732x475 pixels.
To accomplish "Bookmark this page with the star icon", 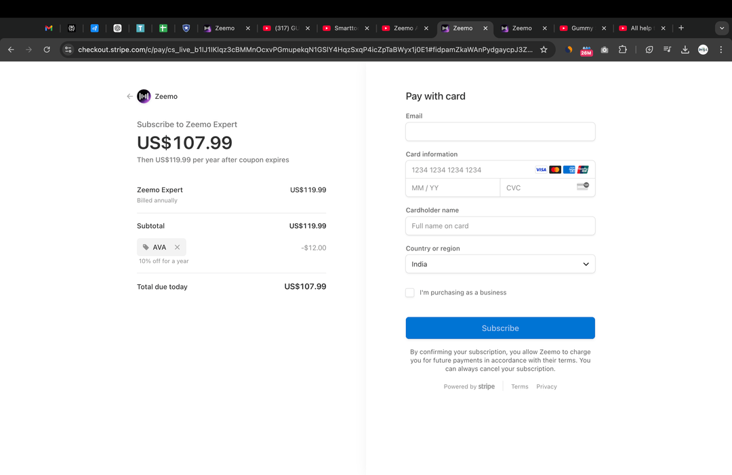I will tap(544, 49).
